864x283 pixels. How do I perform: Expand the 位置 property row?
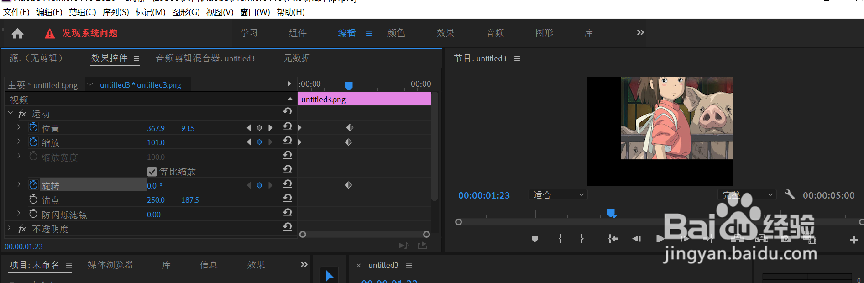point(19,127)
